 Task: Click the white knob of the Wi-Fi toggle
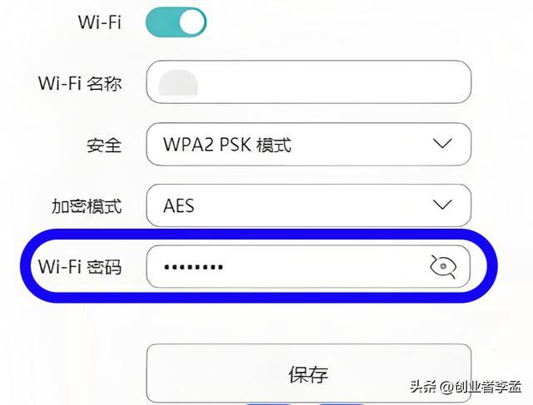[192, 22]
